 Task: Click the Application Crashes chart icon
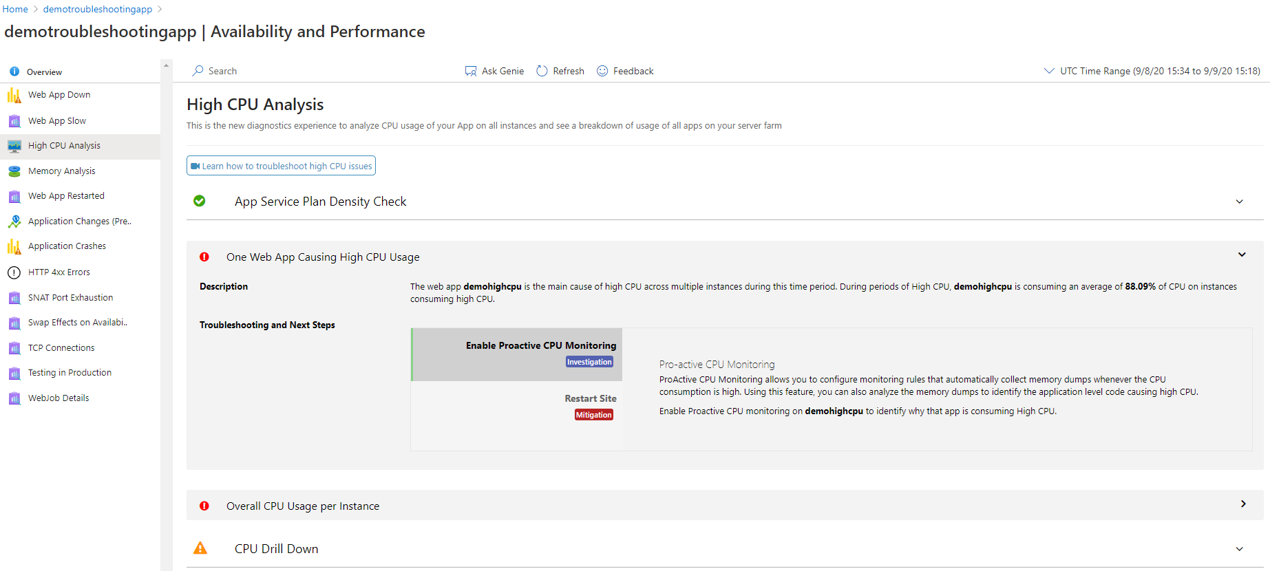tap(14, 246)
